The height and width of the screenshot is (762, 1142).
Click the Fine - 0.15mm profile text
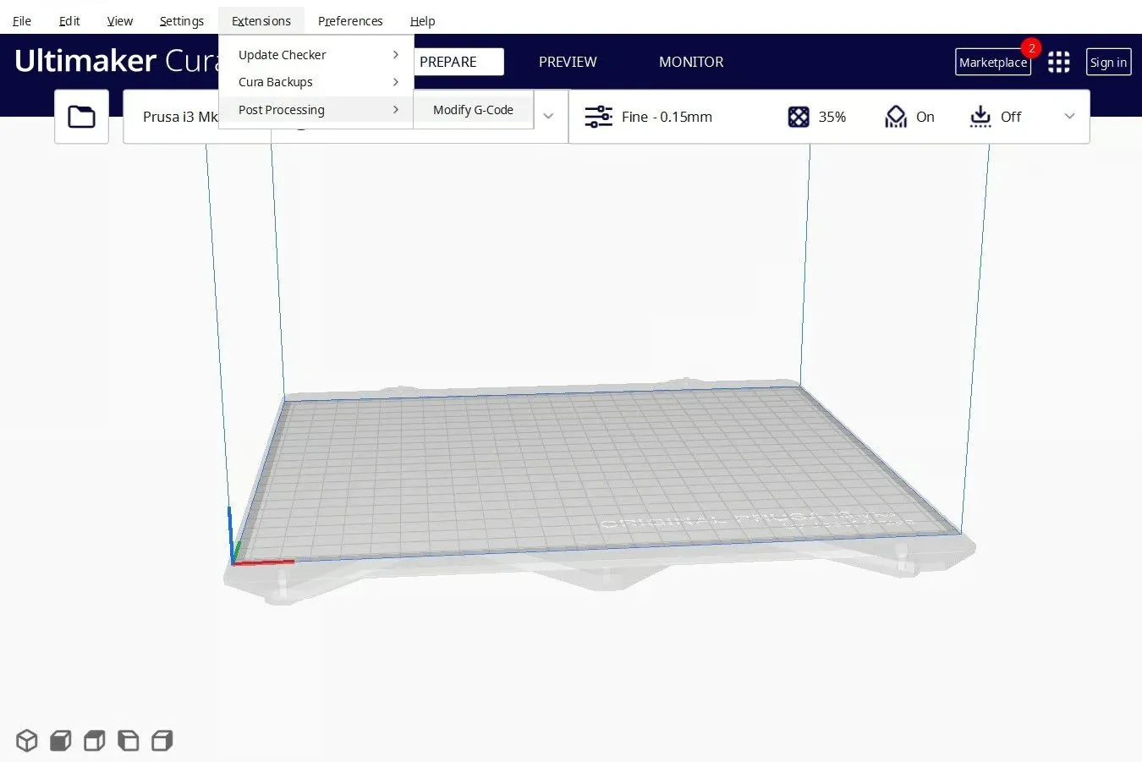[667, 117]
